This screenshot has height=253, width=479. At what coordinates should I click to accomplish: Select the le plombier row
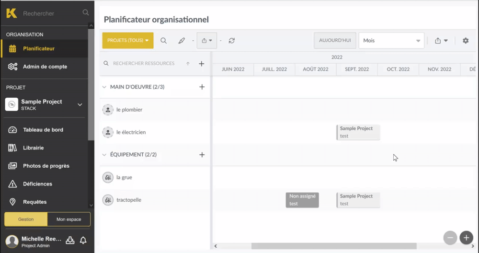pyautogui.click(x=155, y=110)
